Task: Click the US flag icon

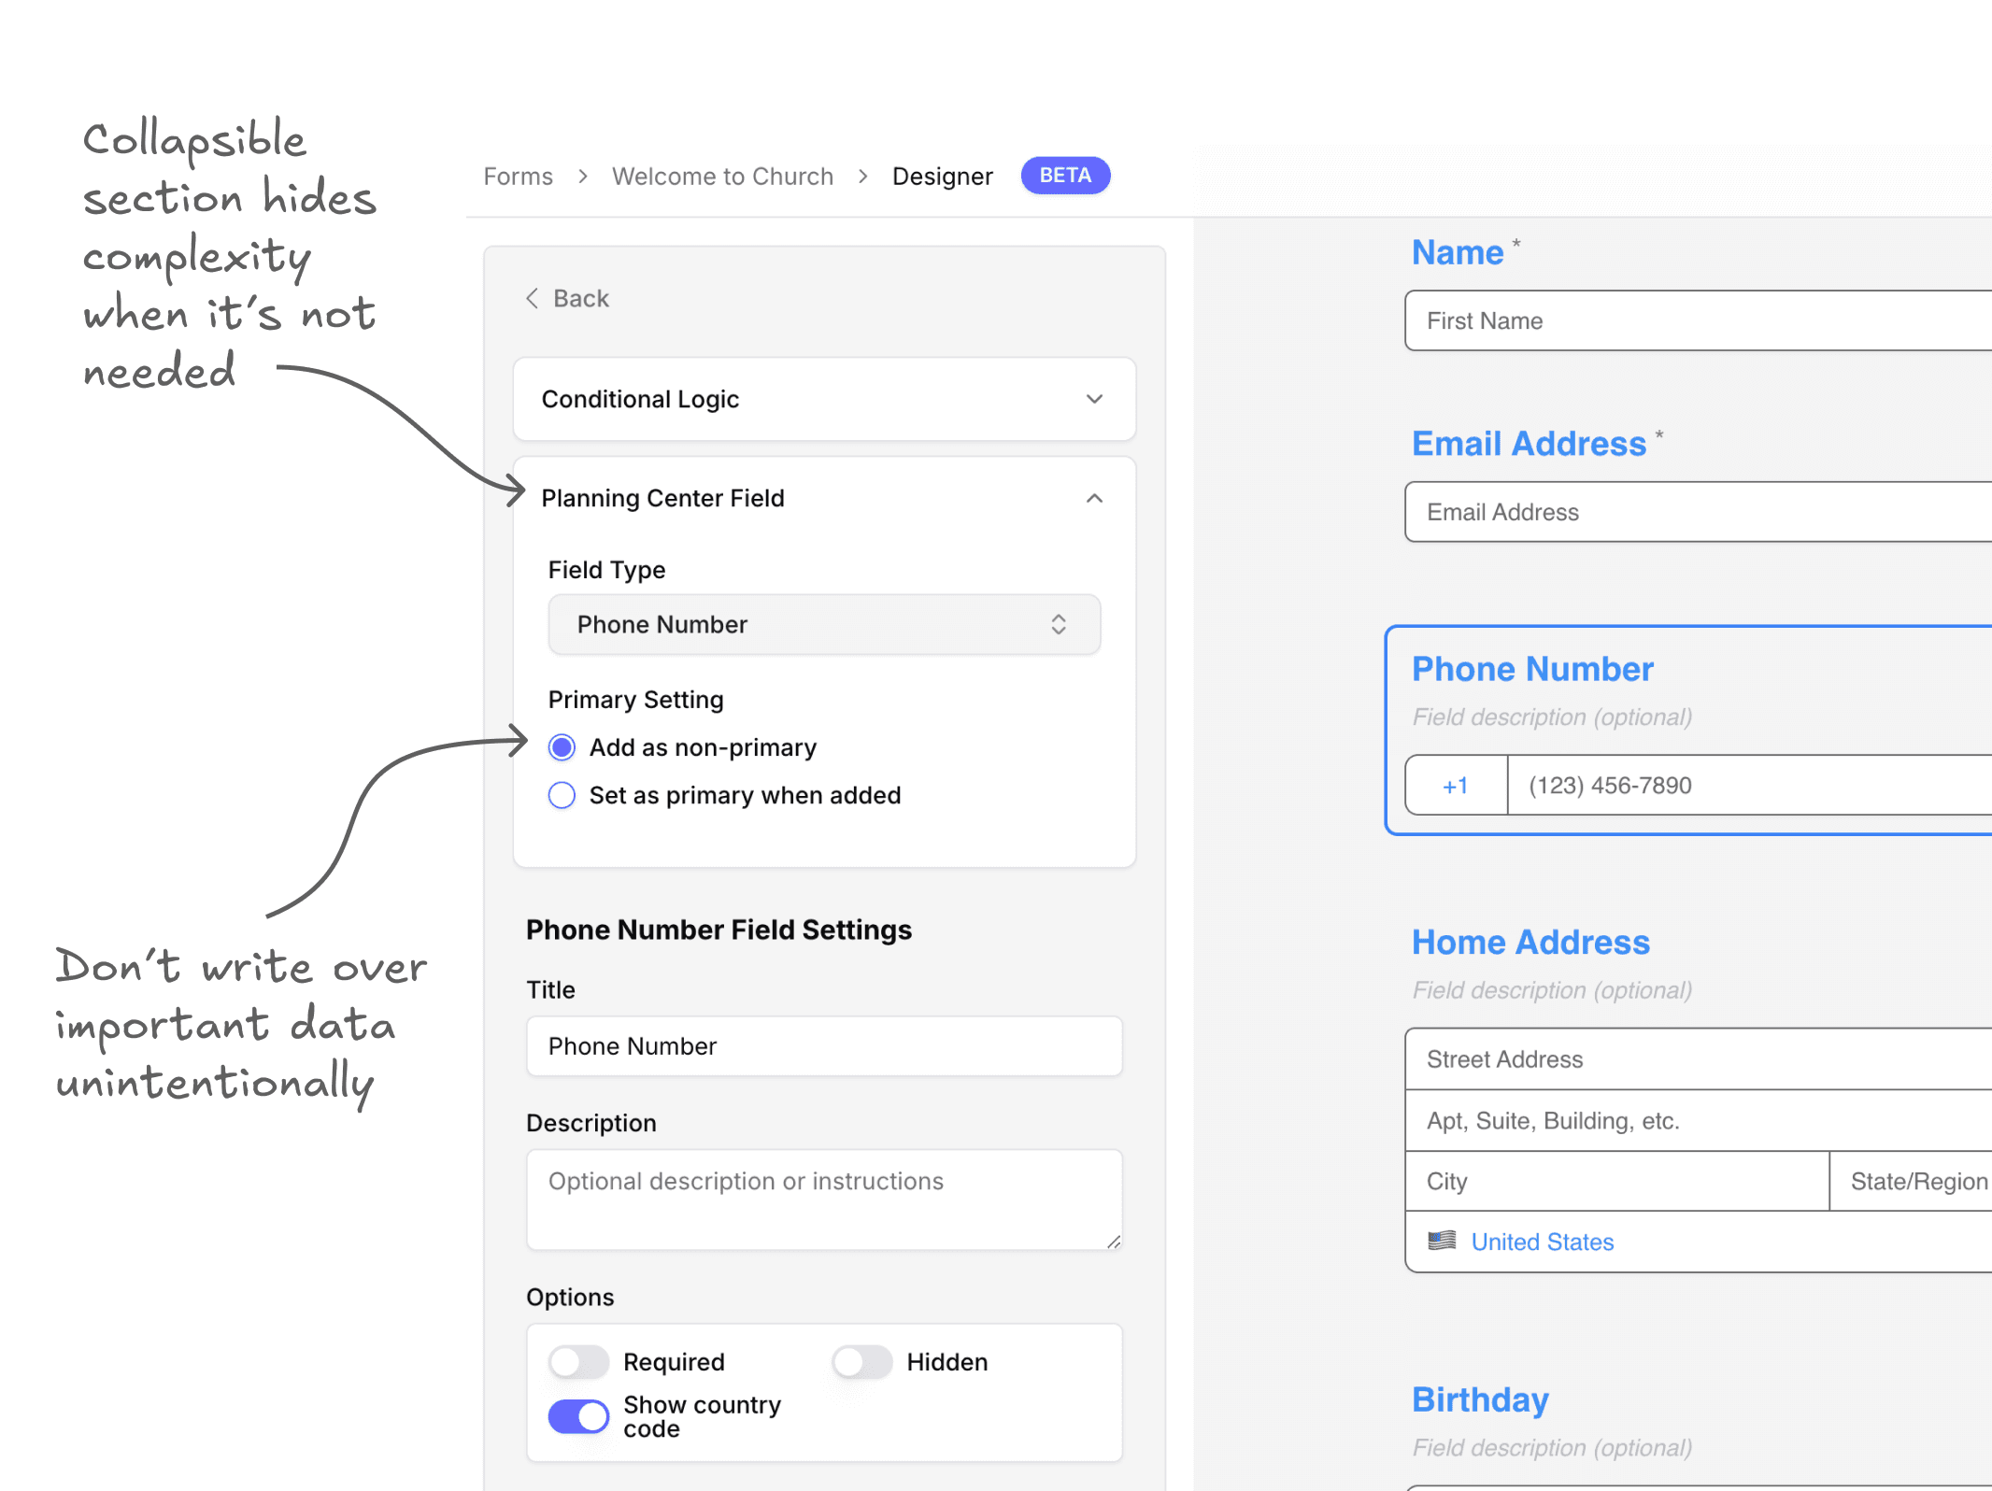Action: [x=1442, y=1241]
